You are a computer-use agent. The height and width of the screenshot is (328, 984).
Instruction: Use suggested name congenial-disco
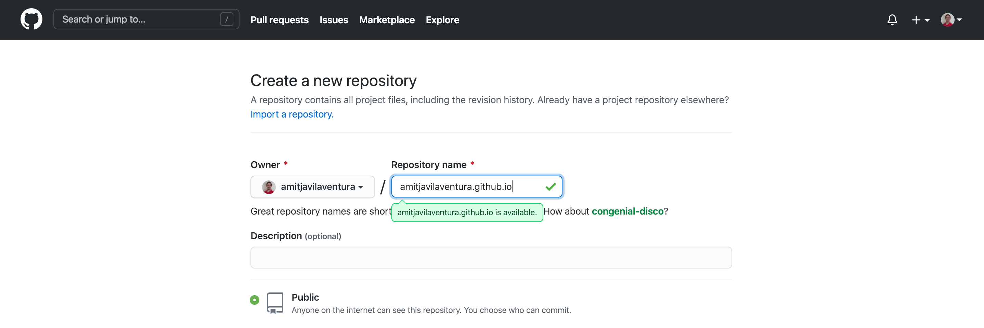627,211
